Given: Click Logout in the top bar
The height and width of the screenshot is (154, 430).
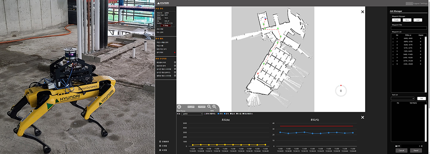Looking at the screenshot, I should pyautogui.click(x=416, y=3).
